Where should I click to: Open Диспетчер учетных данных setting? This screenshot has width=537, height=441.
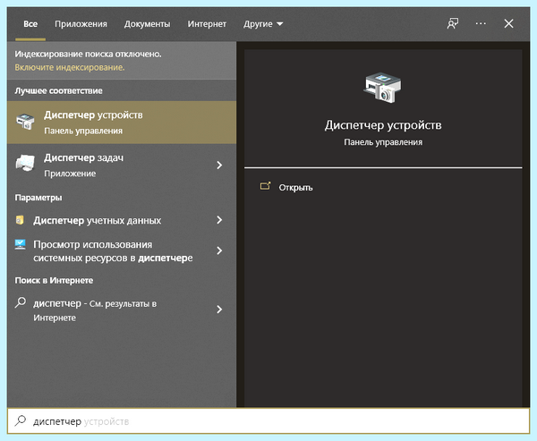(x=122, y=220)
